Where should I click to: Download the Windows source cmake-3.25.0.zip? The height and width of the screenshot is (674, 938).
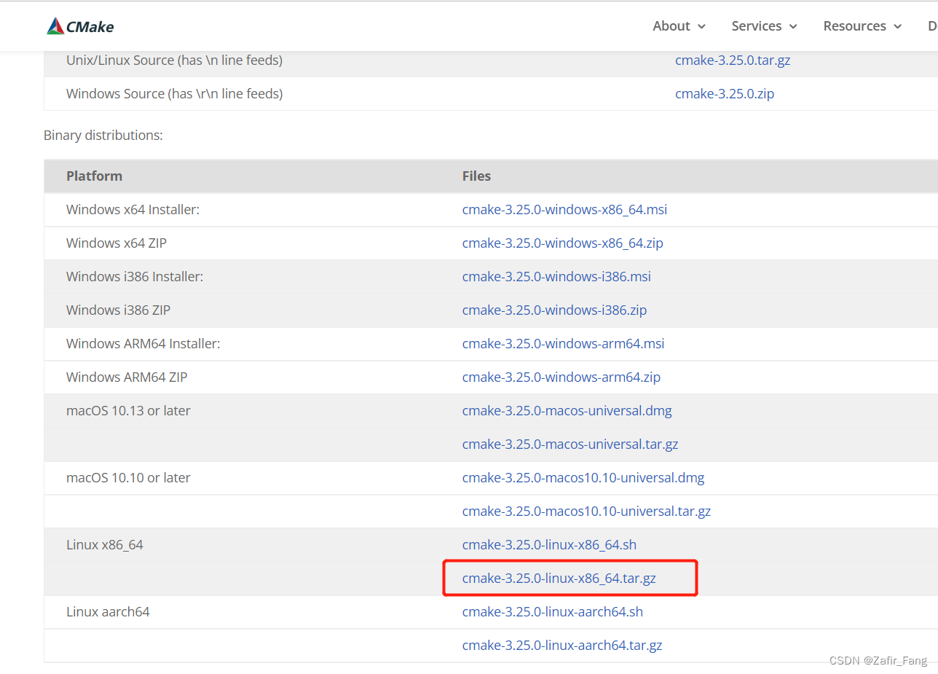point(725,93)
